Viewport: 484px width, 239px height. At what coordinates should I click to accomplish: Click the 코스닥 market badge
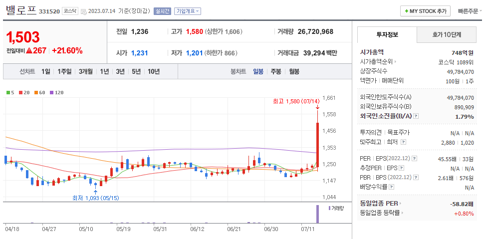(x=70, y=11)
